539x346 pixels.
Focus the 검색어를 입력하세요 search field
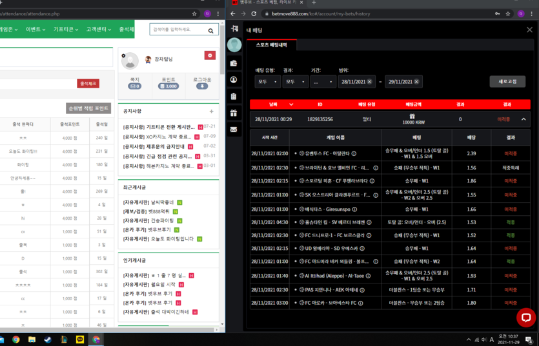(x=179, y=30)
